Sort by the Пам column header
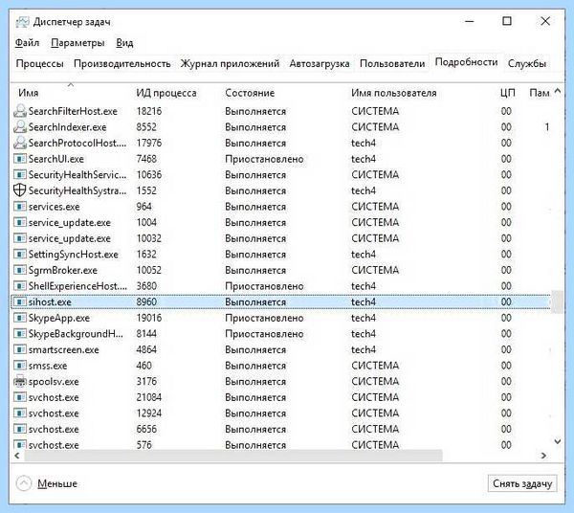574x513 pixels. pyautogui.click(x=540, y=93)
